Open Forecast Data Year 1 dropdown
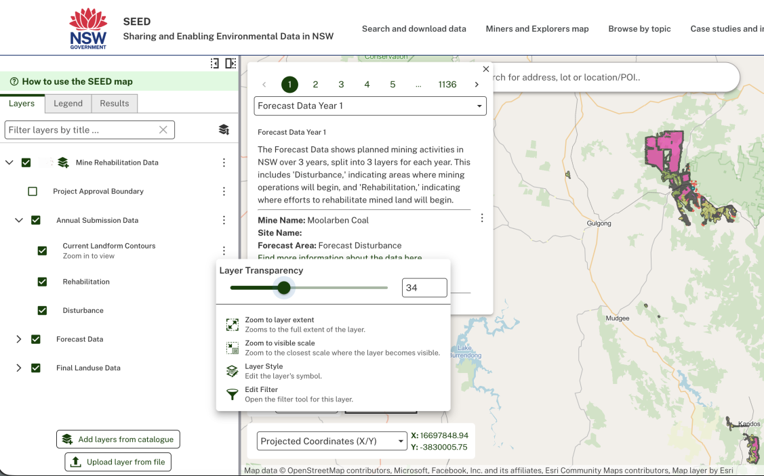764x476 pixels. (x=370, y=106)
